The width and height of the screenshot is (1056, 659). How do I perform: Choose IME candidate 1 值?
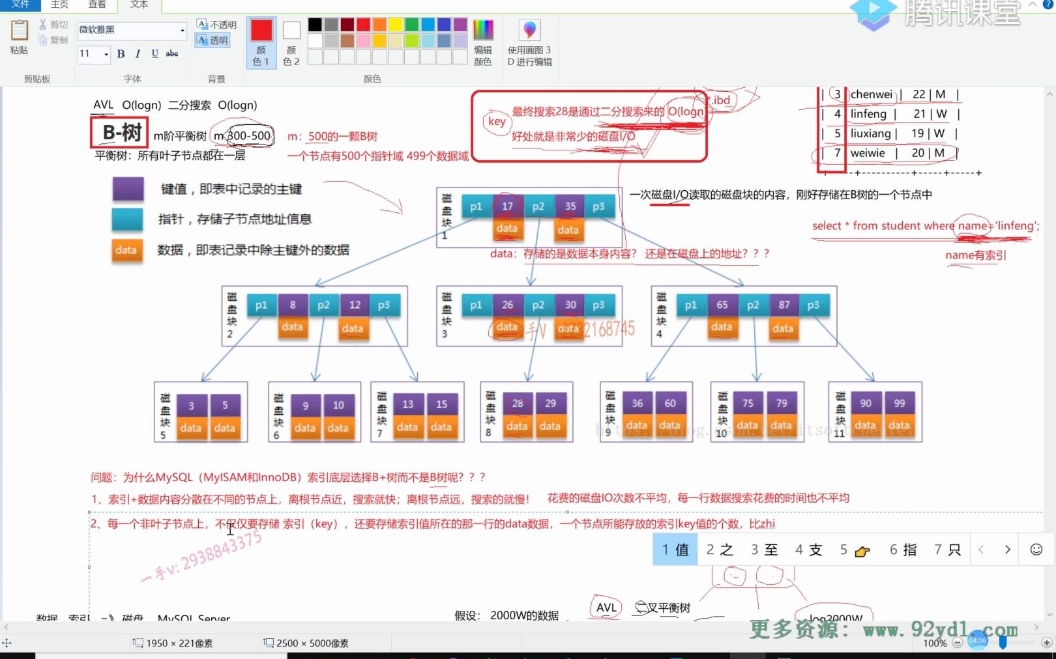coord(675,550)
